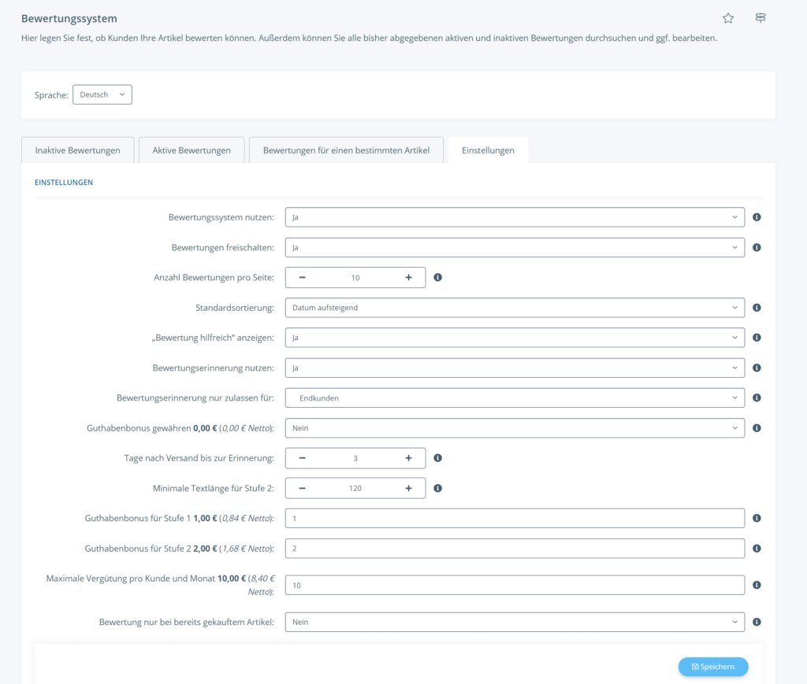807x684 pixels.
Task: Click the favorite star icon
Action: click(728, 18)
